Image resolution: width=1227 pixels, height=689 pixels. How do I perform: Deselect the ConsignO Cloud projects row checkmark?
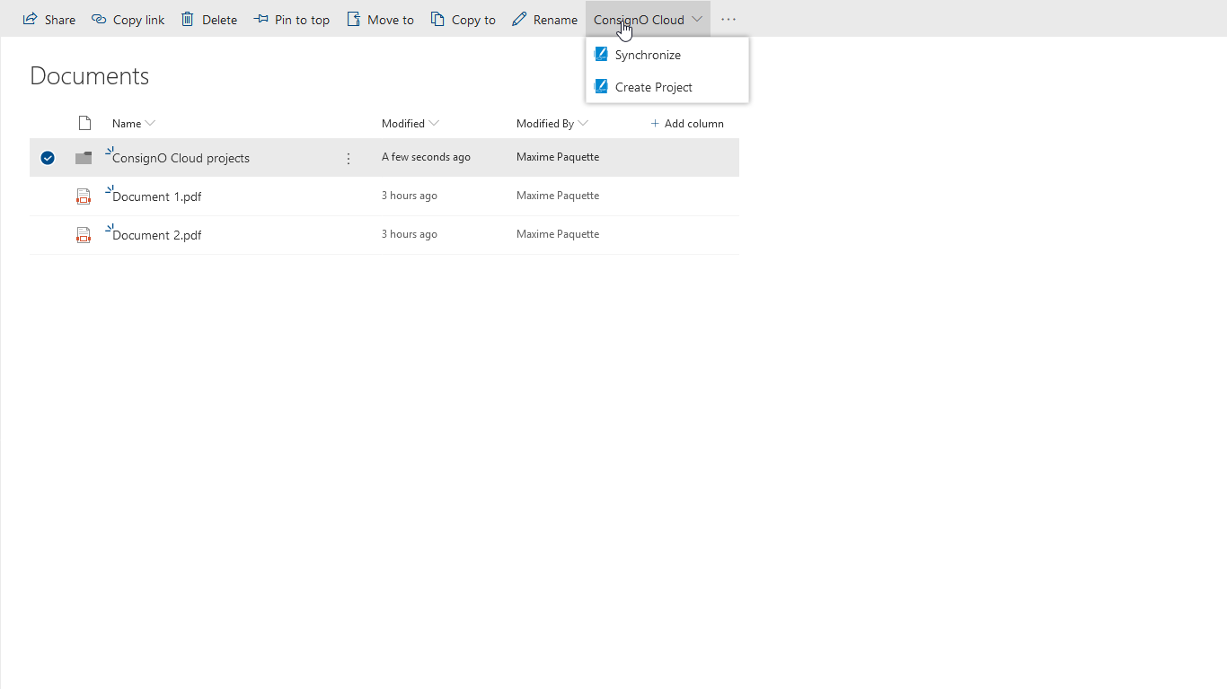(48, 158)
